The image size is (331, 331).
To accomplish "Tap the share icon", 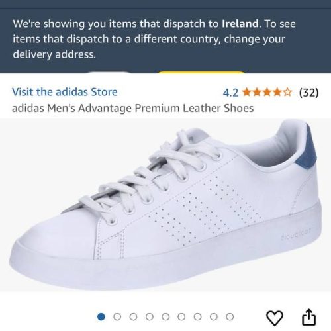I will click(308, 317).
